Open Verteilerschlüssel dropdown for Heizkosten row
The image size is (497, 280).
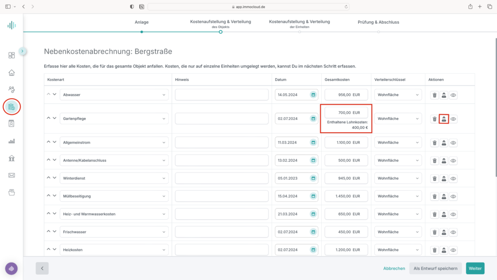click(x=398, y=250)
